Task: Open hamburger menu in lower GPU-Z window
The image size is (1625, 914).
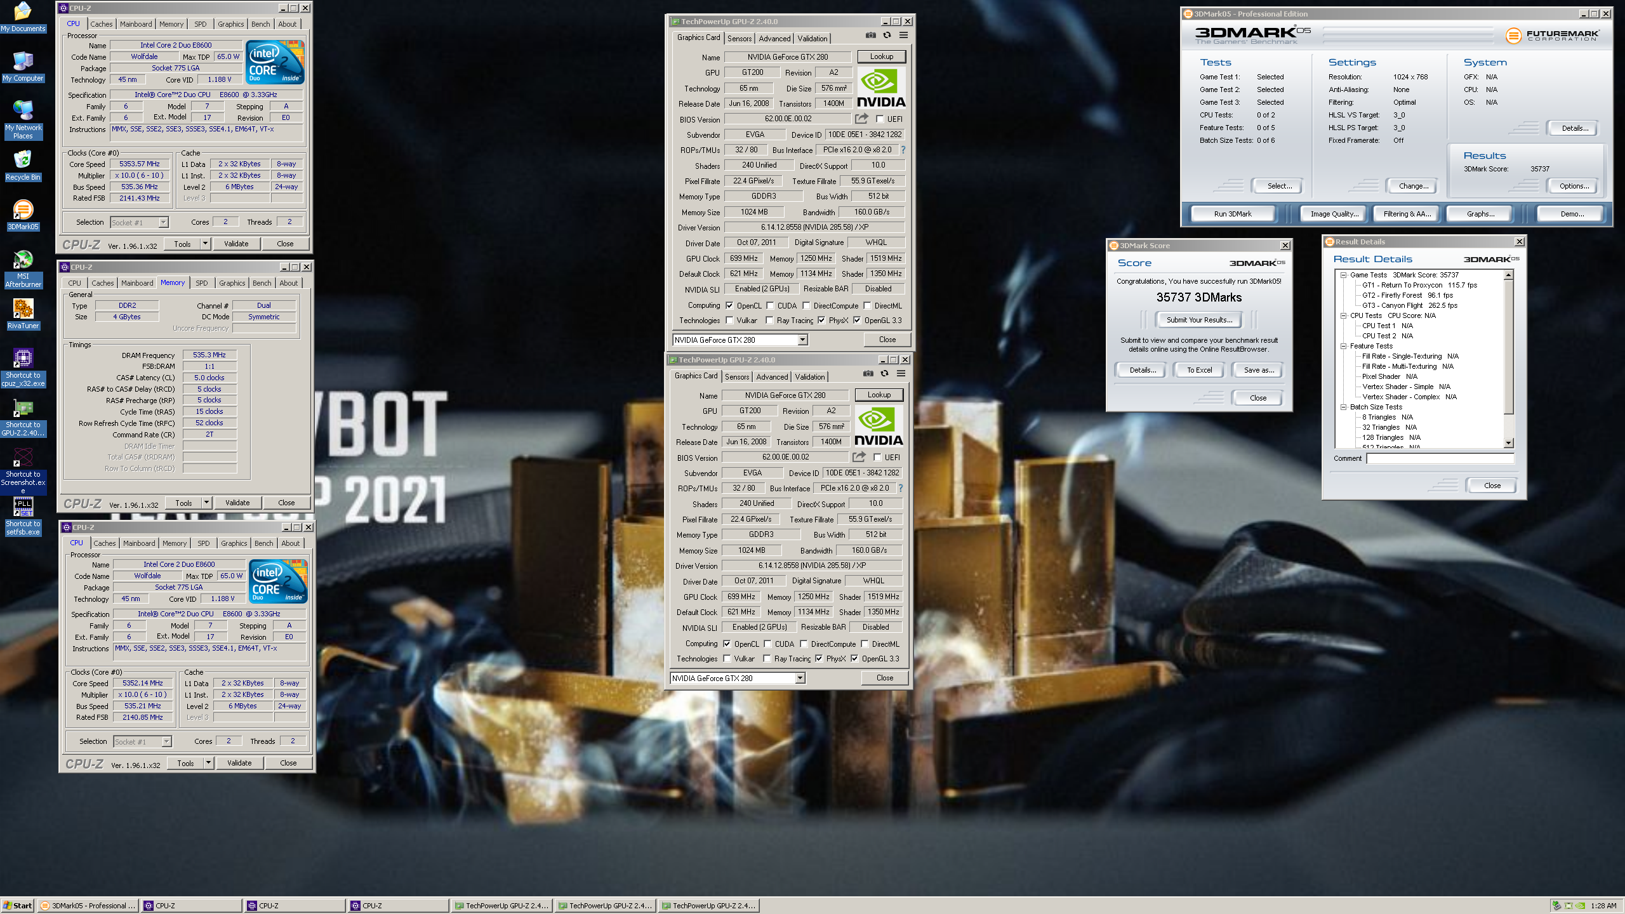Action: click(901, 374)
